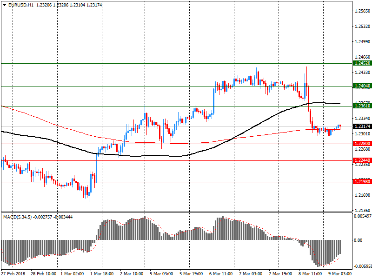Click the 1.21690 price scale value
The width and height of the screenshot is (372, 279).
coord(363,195)
